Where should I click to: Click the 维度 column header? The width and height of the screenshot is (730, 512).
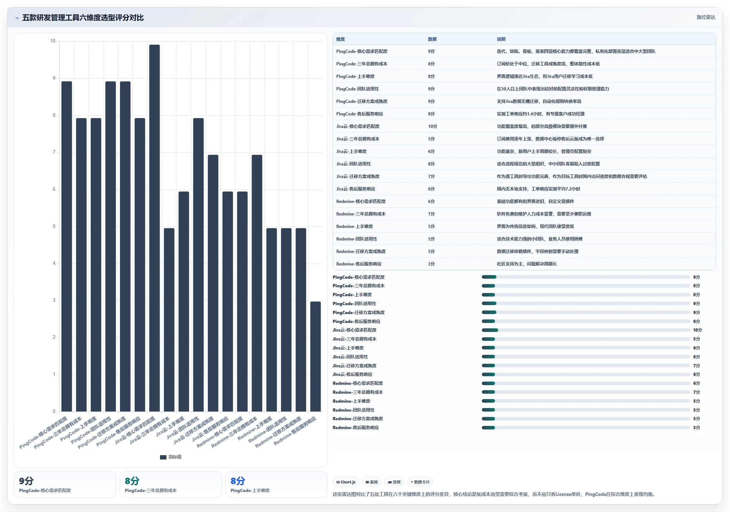coord(341,39)
